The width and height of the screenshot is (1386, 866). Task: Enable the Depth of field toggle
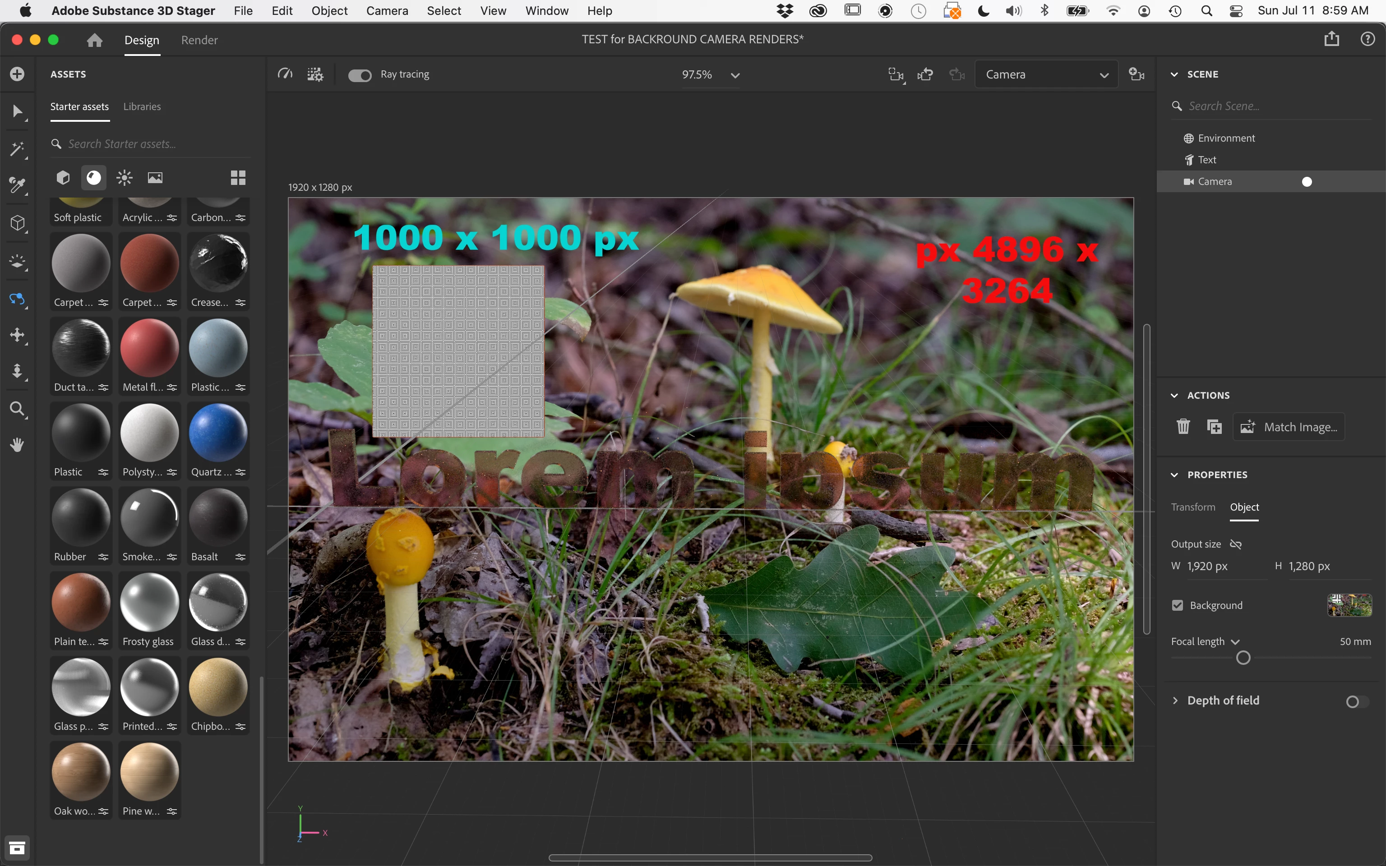point(1356,701)
